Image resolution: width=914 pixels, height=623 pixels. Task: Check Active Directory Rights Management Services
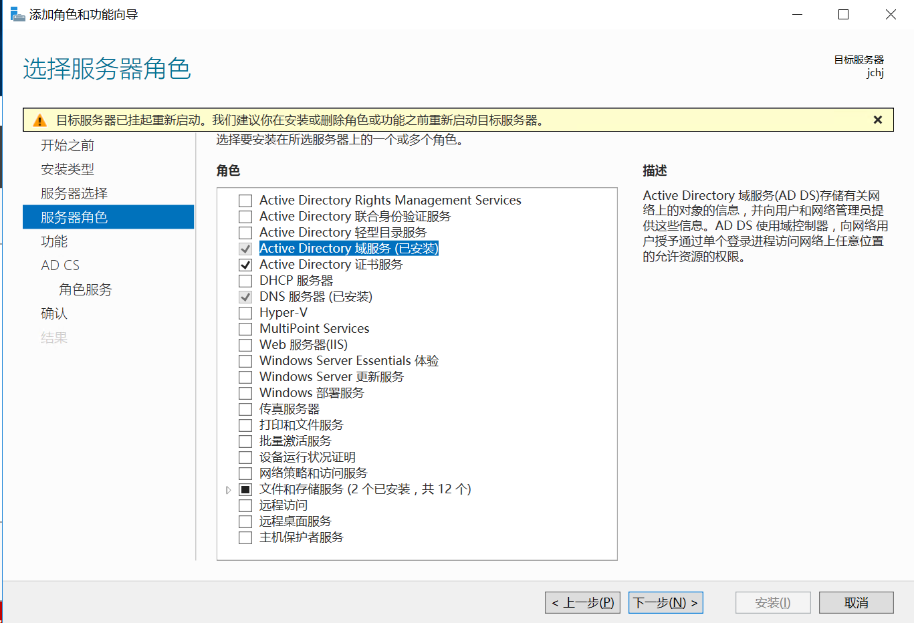click(x=245, y=201)
